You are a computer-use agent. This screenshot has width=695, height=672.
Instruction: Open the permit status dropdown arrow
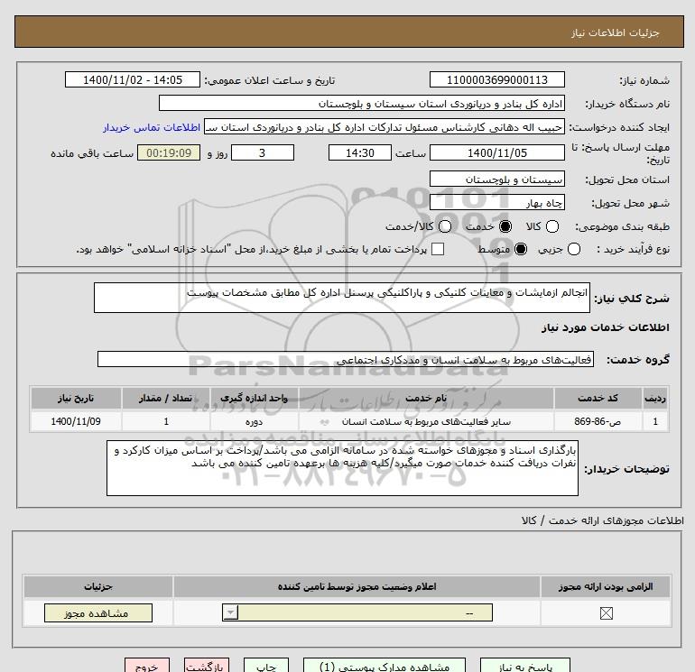click(x=230, y=613)
